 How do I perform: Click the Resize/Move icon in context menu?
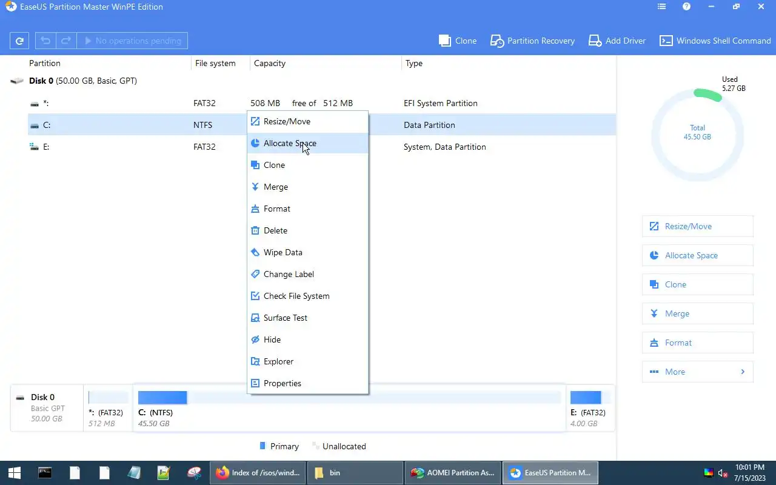click(x=255, y=121)
